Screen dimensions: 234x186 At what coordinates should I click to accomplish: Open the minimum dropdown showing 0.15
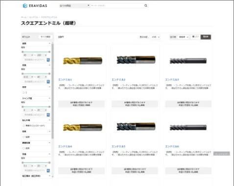pyautogui.click(x=28, y=77)
